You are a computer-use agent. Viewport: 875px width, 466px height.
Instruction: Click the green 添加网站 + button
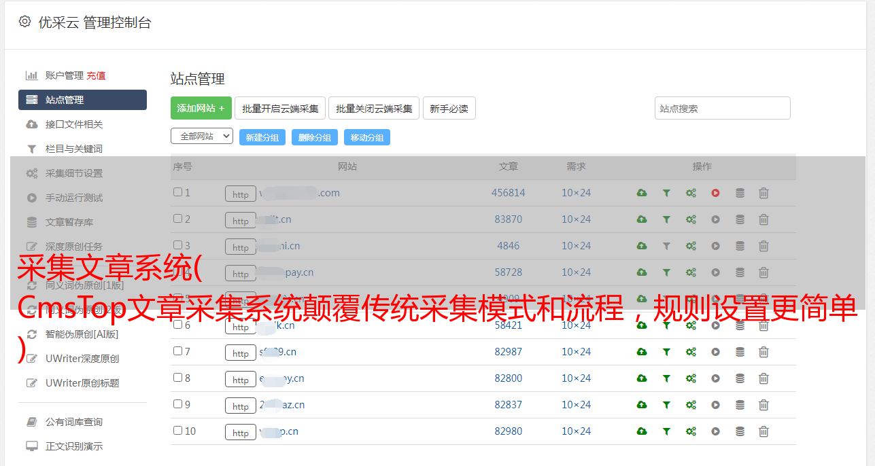(201, 108)
